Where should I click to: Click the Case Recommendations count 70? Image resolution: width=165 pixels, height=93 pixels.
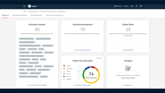click(x=82, y=29)
